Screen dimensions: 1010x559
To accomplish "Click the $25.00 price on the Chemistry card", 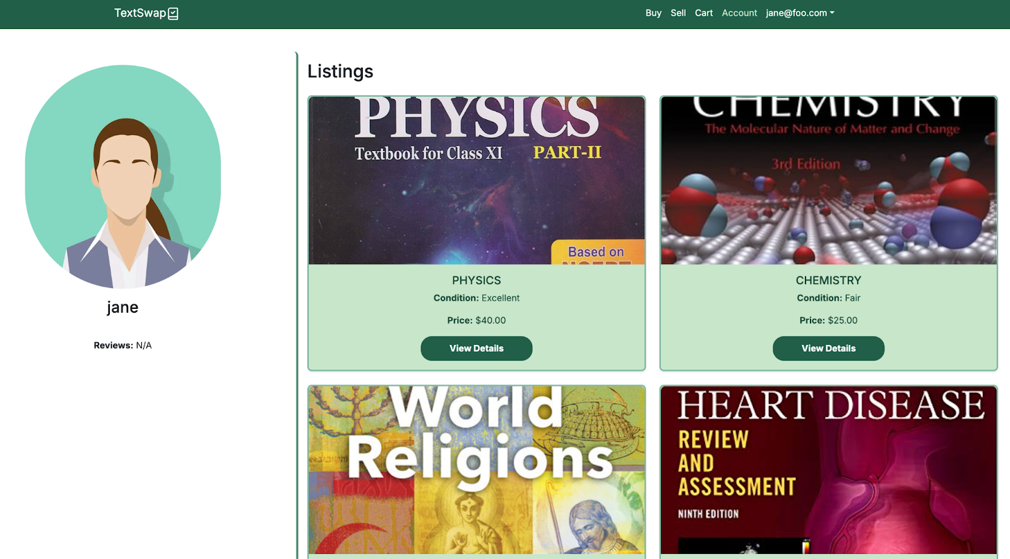I will [x=842, y=320].
